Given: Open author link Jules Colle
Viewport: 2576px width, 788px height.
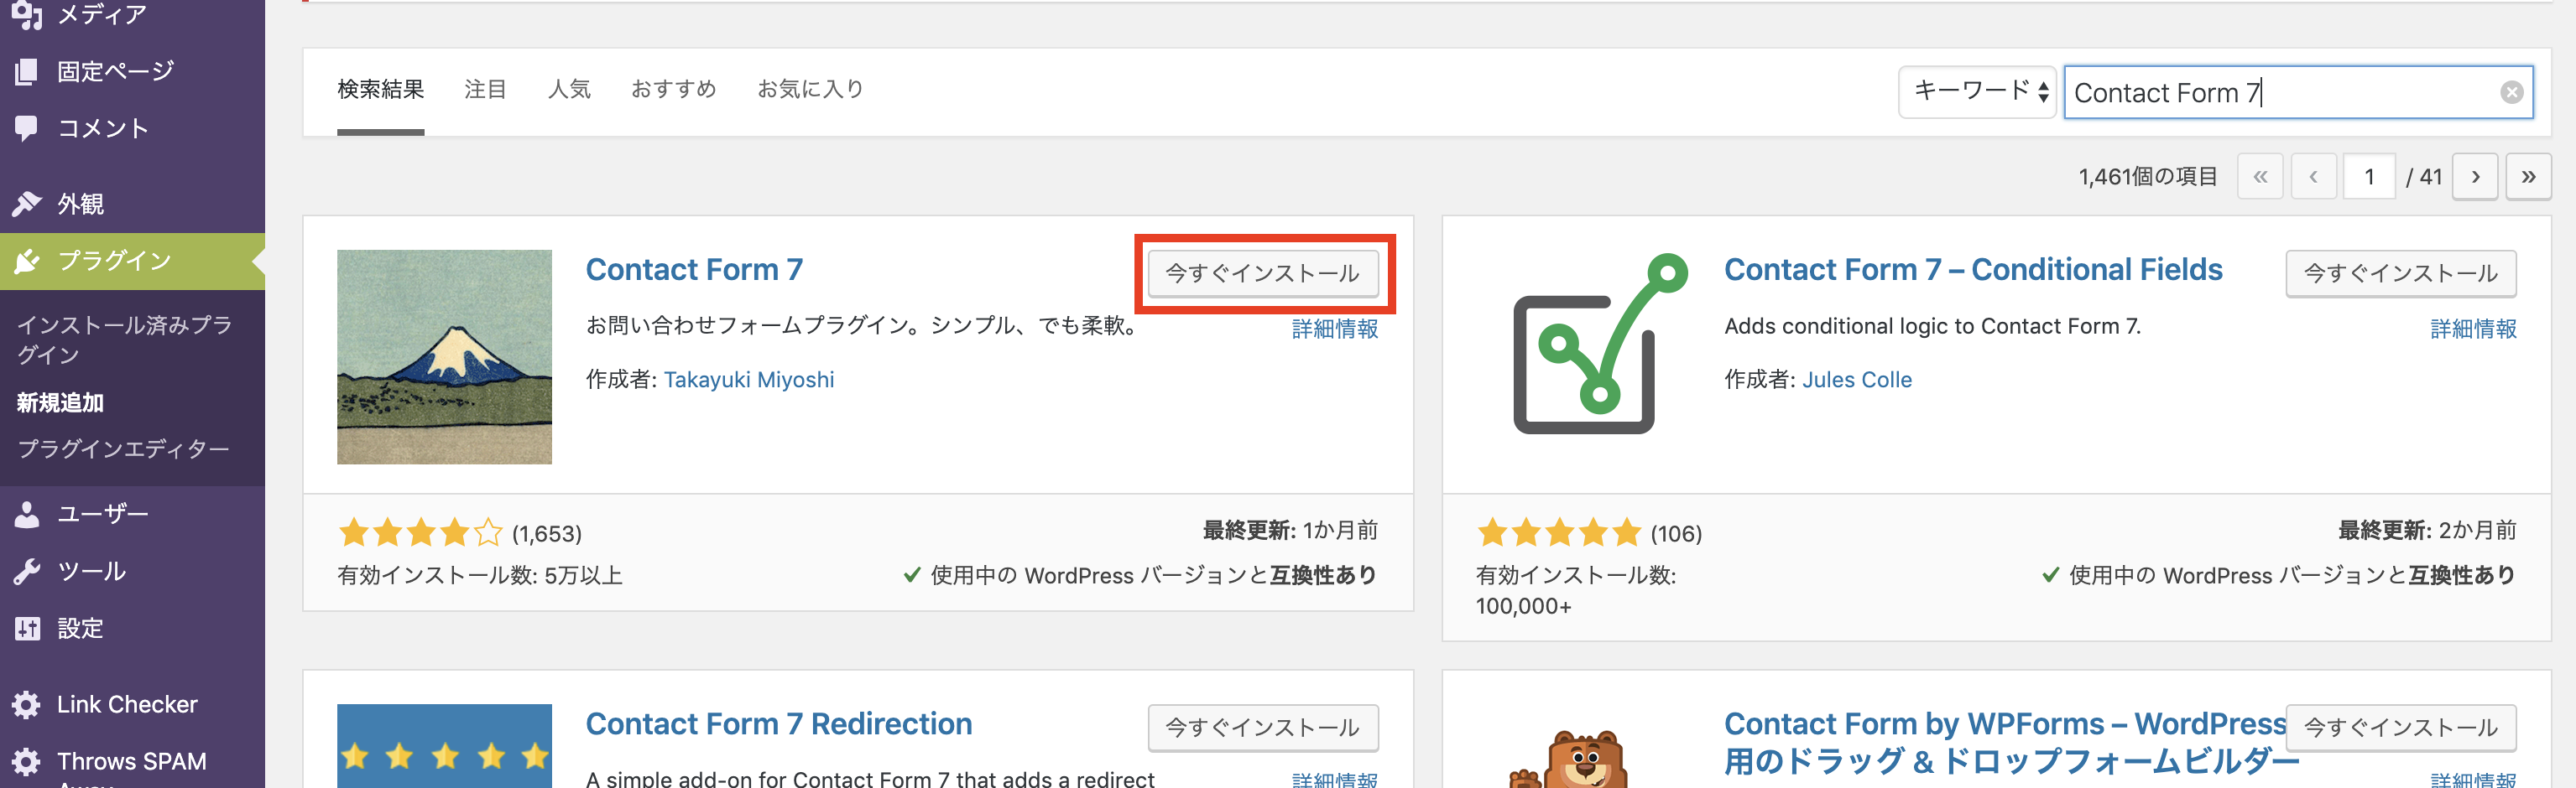Looking at the screenshot, I should point(1857,380).
